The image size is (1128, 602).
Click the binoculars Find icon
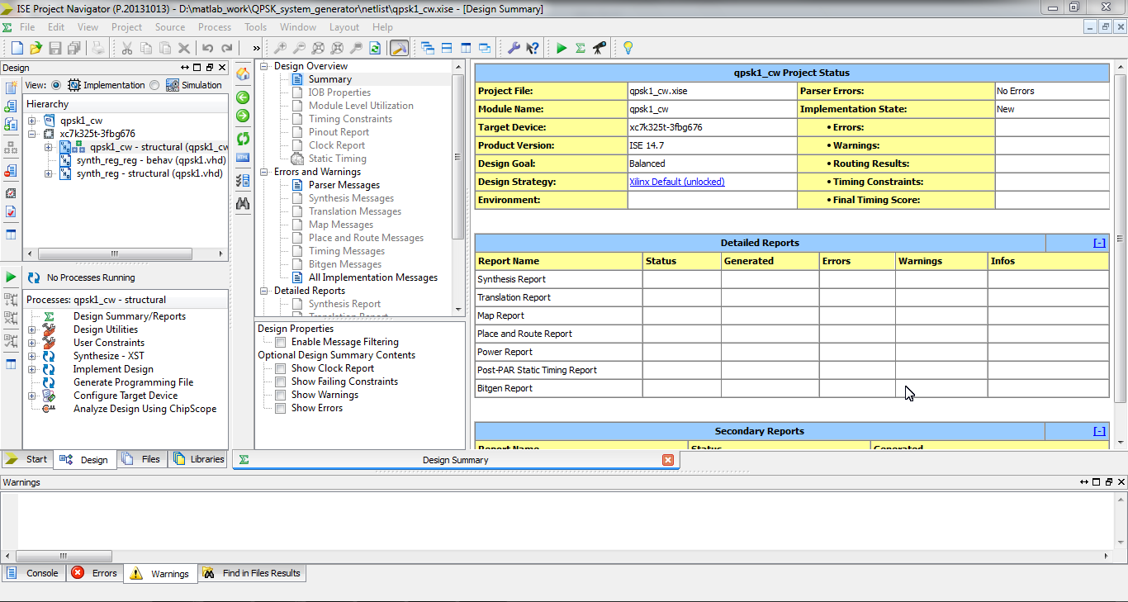pos(243,203)
